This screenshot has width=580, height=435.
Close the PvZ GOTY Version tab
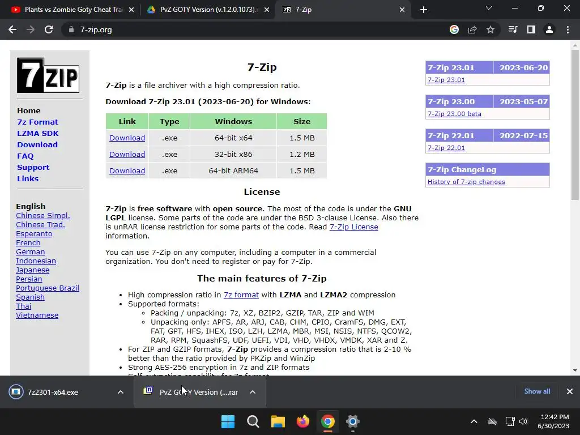point(267,10)
